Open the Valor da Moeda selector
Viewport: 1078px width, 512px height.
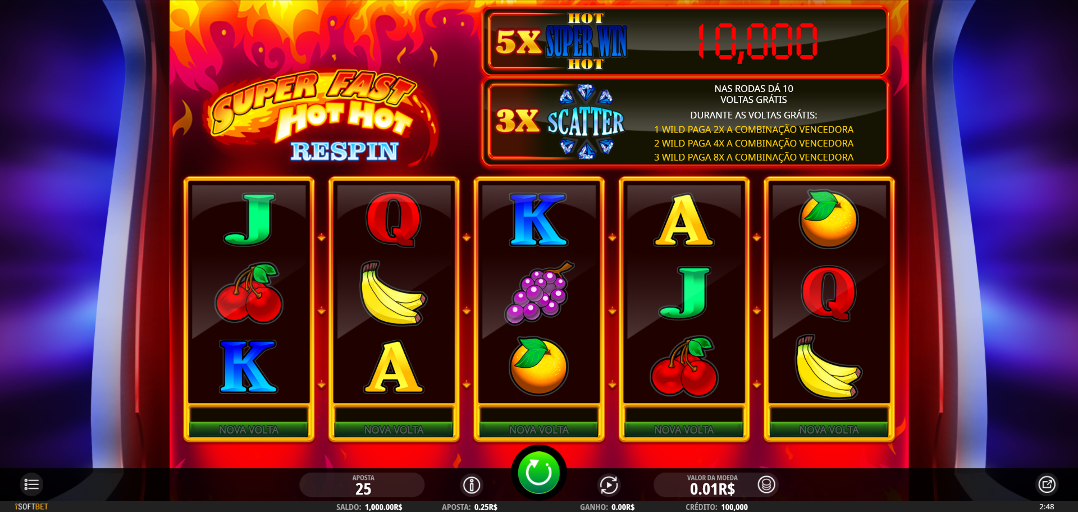(713, 485)
